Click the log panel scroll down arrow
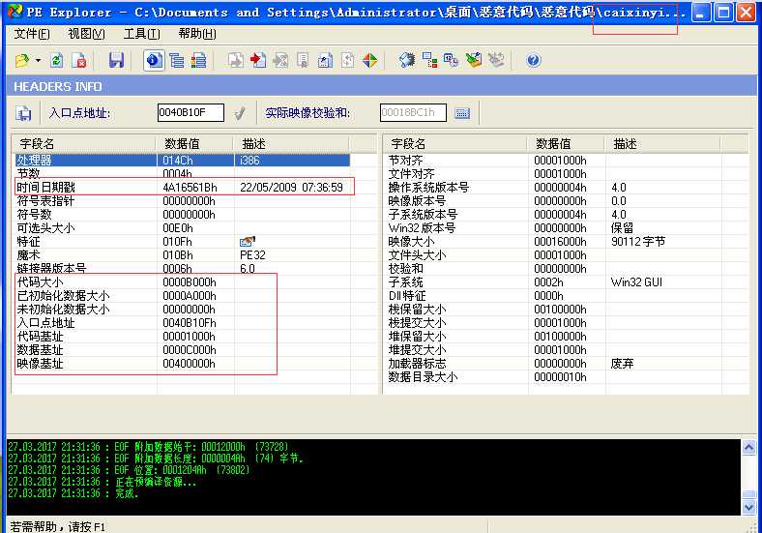The image size is (762, 533). pos(749,506)
